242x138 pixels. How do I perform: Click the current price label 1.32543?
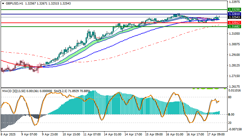pyautogui.click(x=234, y=17)
